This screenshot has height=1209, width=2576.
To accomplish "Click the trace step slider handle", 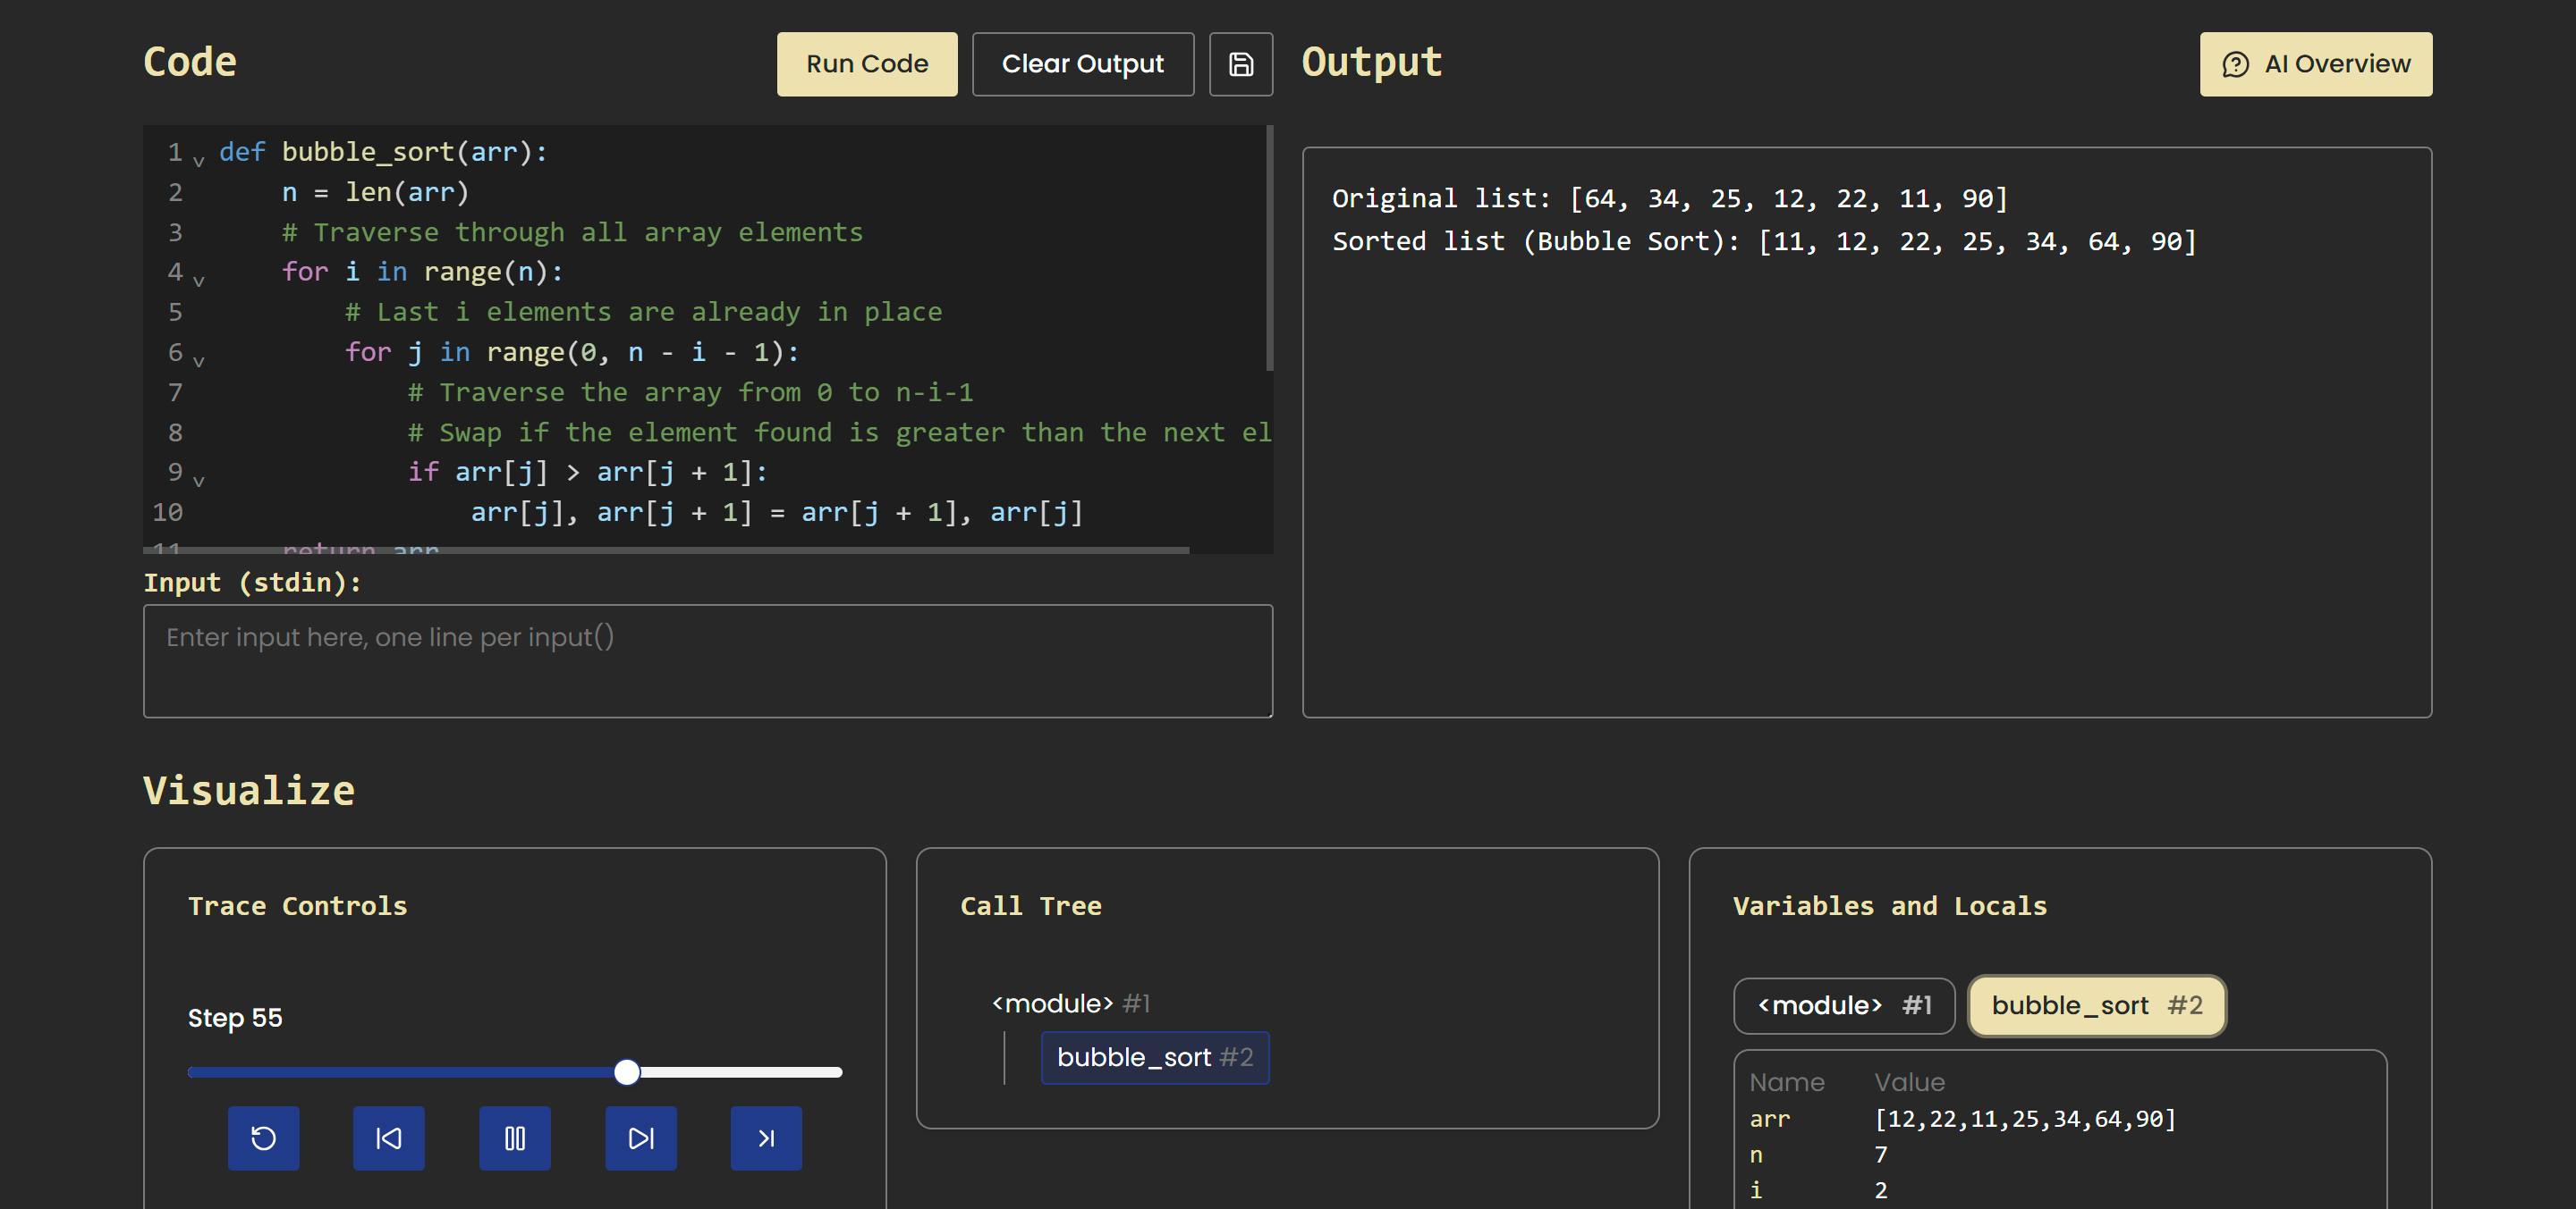I will (x=627, y=1072).
